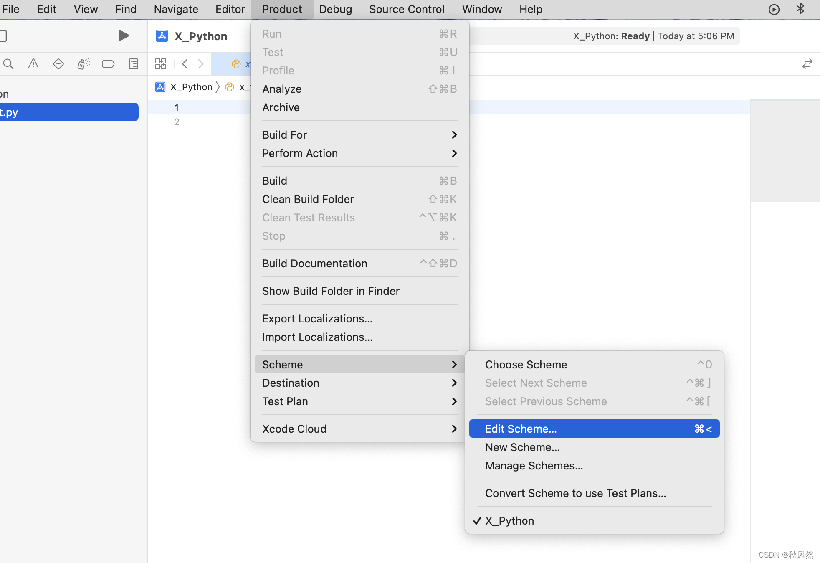The height and width of the screenshot is (563, 820).
Task: Choose Show Build Folder in Finder
Action: (x=359, y=291)
